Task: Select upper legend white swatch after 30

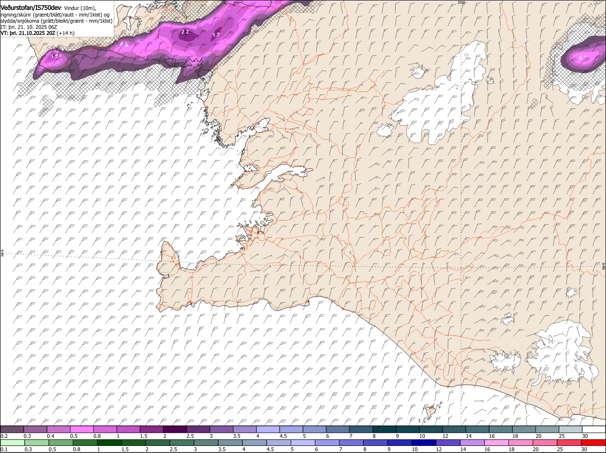Action: click(x=594, y=429)
